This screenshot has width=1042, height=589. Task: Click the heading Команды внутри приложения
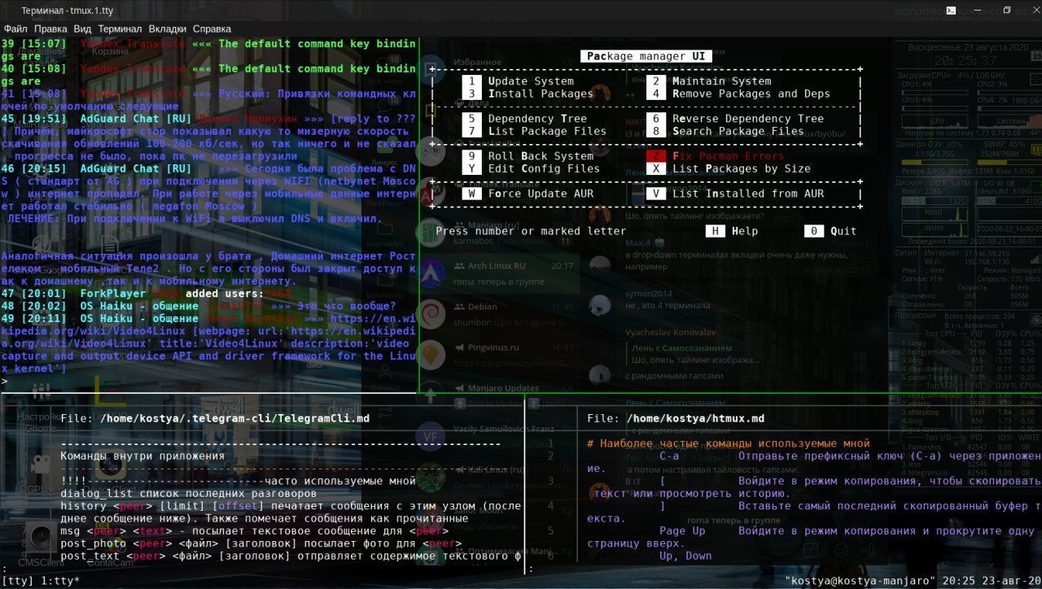[142, 456]
